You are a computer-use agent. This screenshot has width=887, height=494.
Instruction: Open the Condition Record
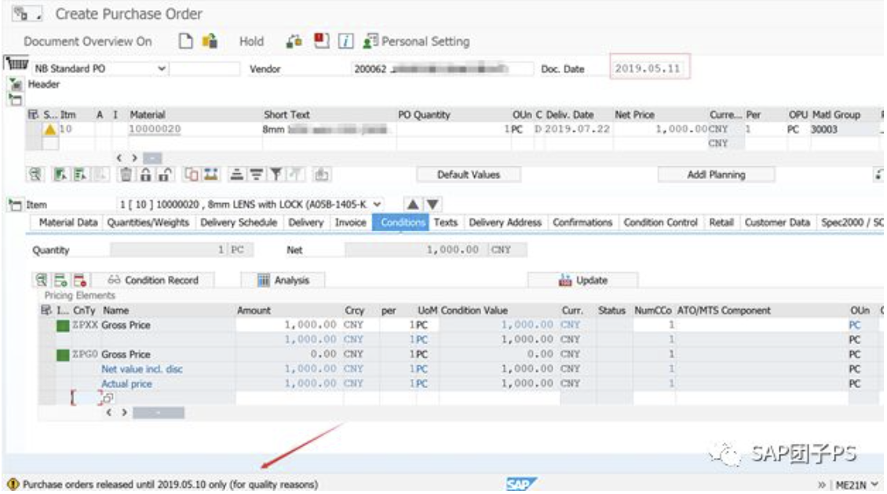pos(160,278)
